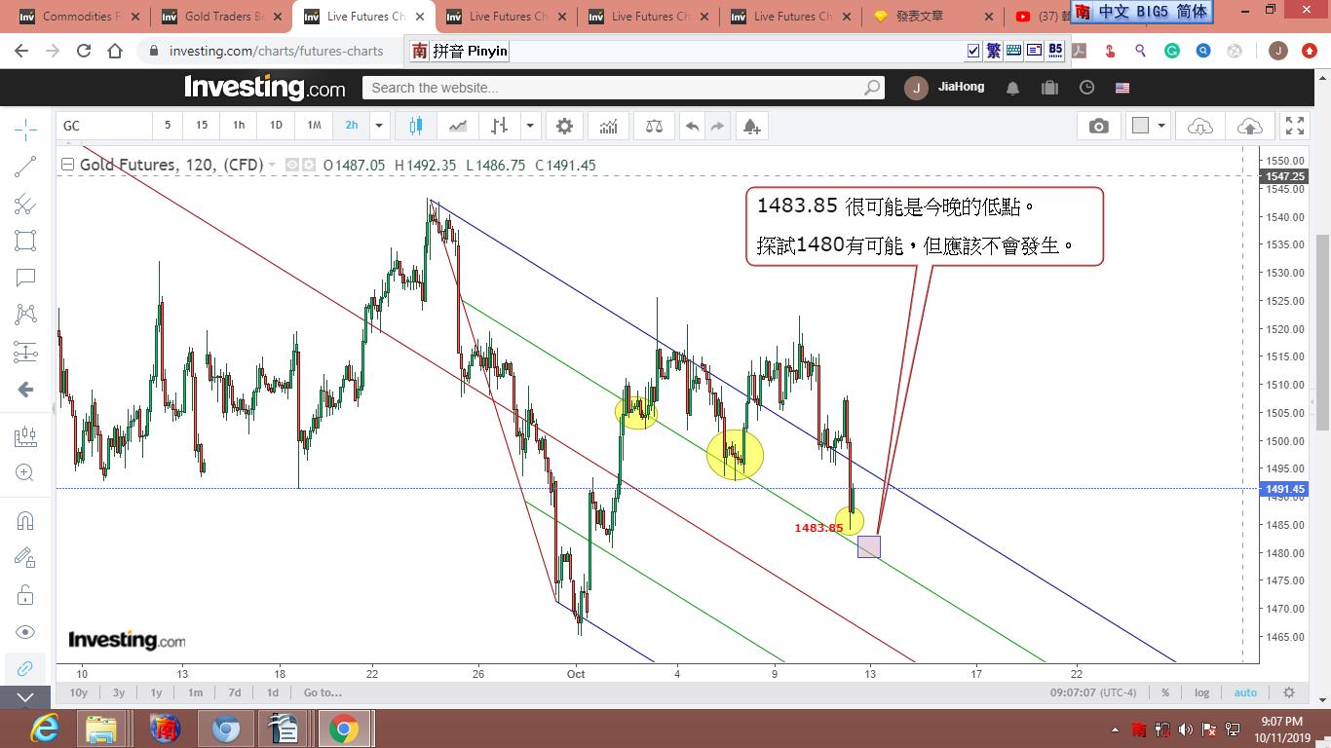Screen dimensions: 1331x748
Task: Click Go to... date button
Action: tap(323, 692)
